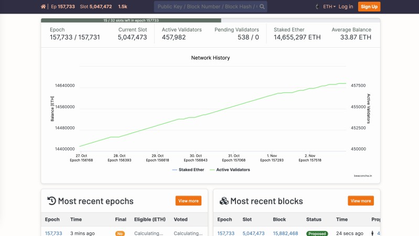Click the epoch slots progress bar
The width and height of the screenshot is (419, 236).
tap(131, 20)
